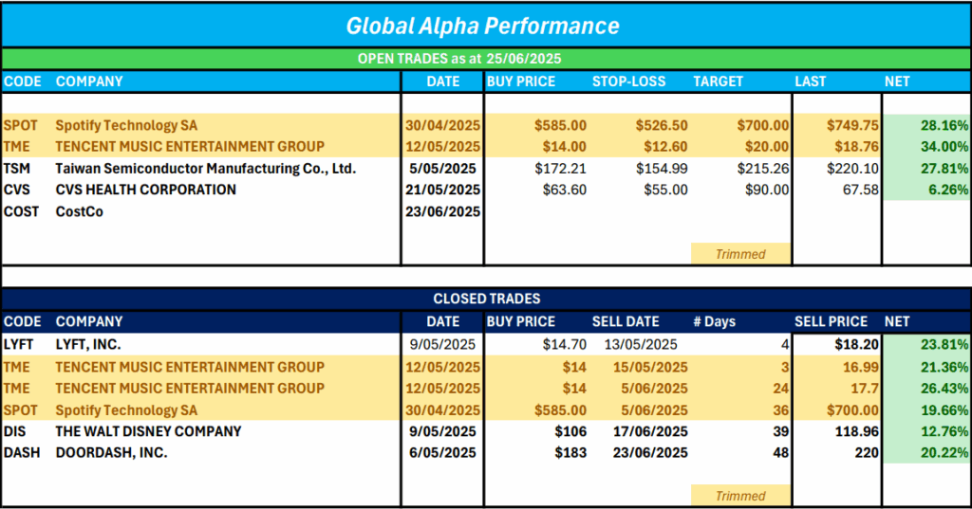Select Spotify Technology SA in open trades
The width and height of the screenshot is (972, 509).
coord(126,125)
